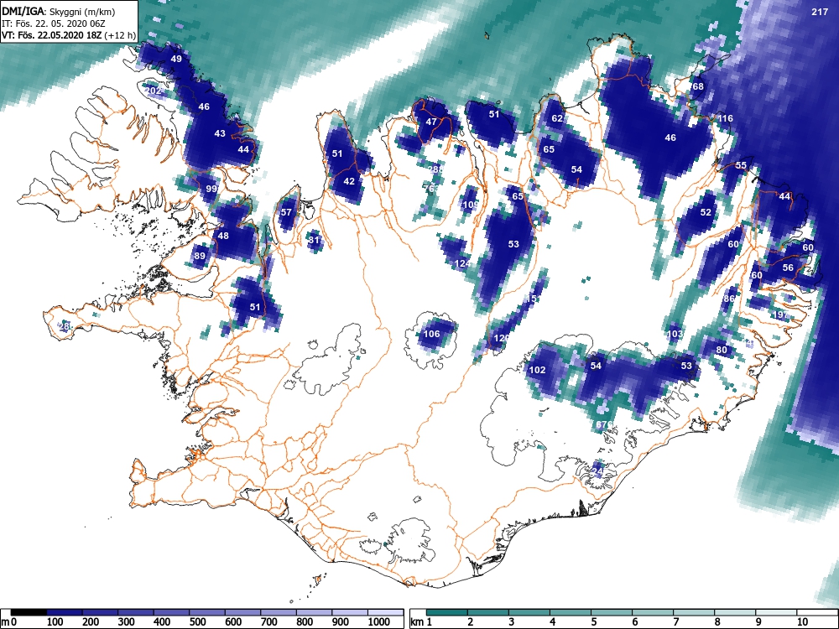The height and width of the screenshot is (629, 839).
Task: Click the visibility value 48
Action: [x=223, y=236]
